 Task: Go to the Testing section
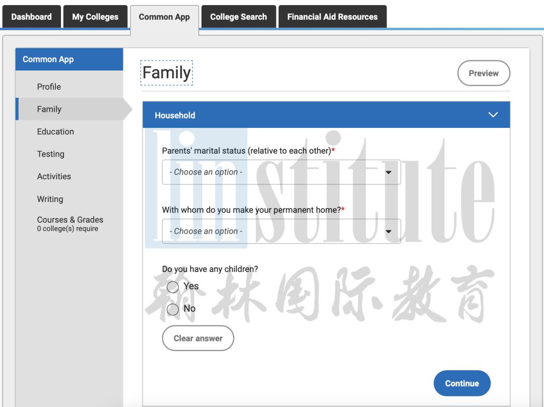tap(51, 154)
